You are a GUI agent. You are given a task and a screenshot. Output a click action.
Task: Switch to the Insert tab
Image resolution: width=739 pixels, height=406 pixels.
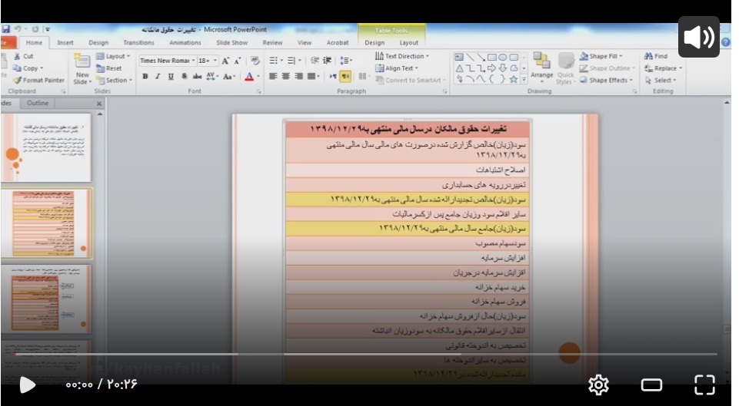tap(65, 42)
